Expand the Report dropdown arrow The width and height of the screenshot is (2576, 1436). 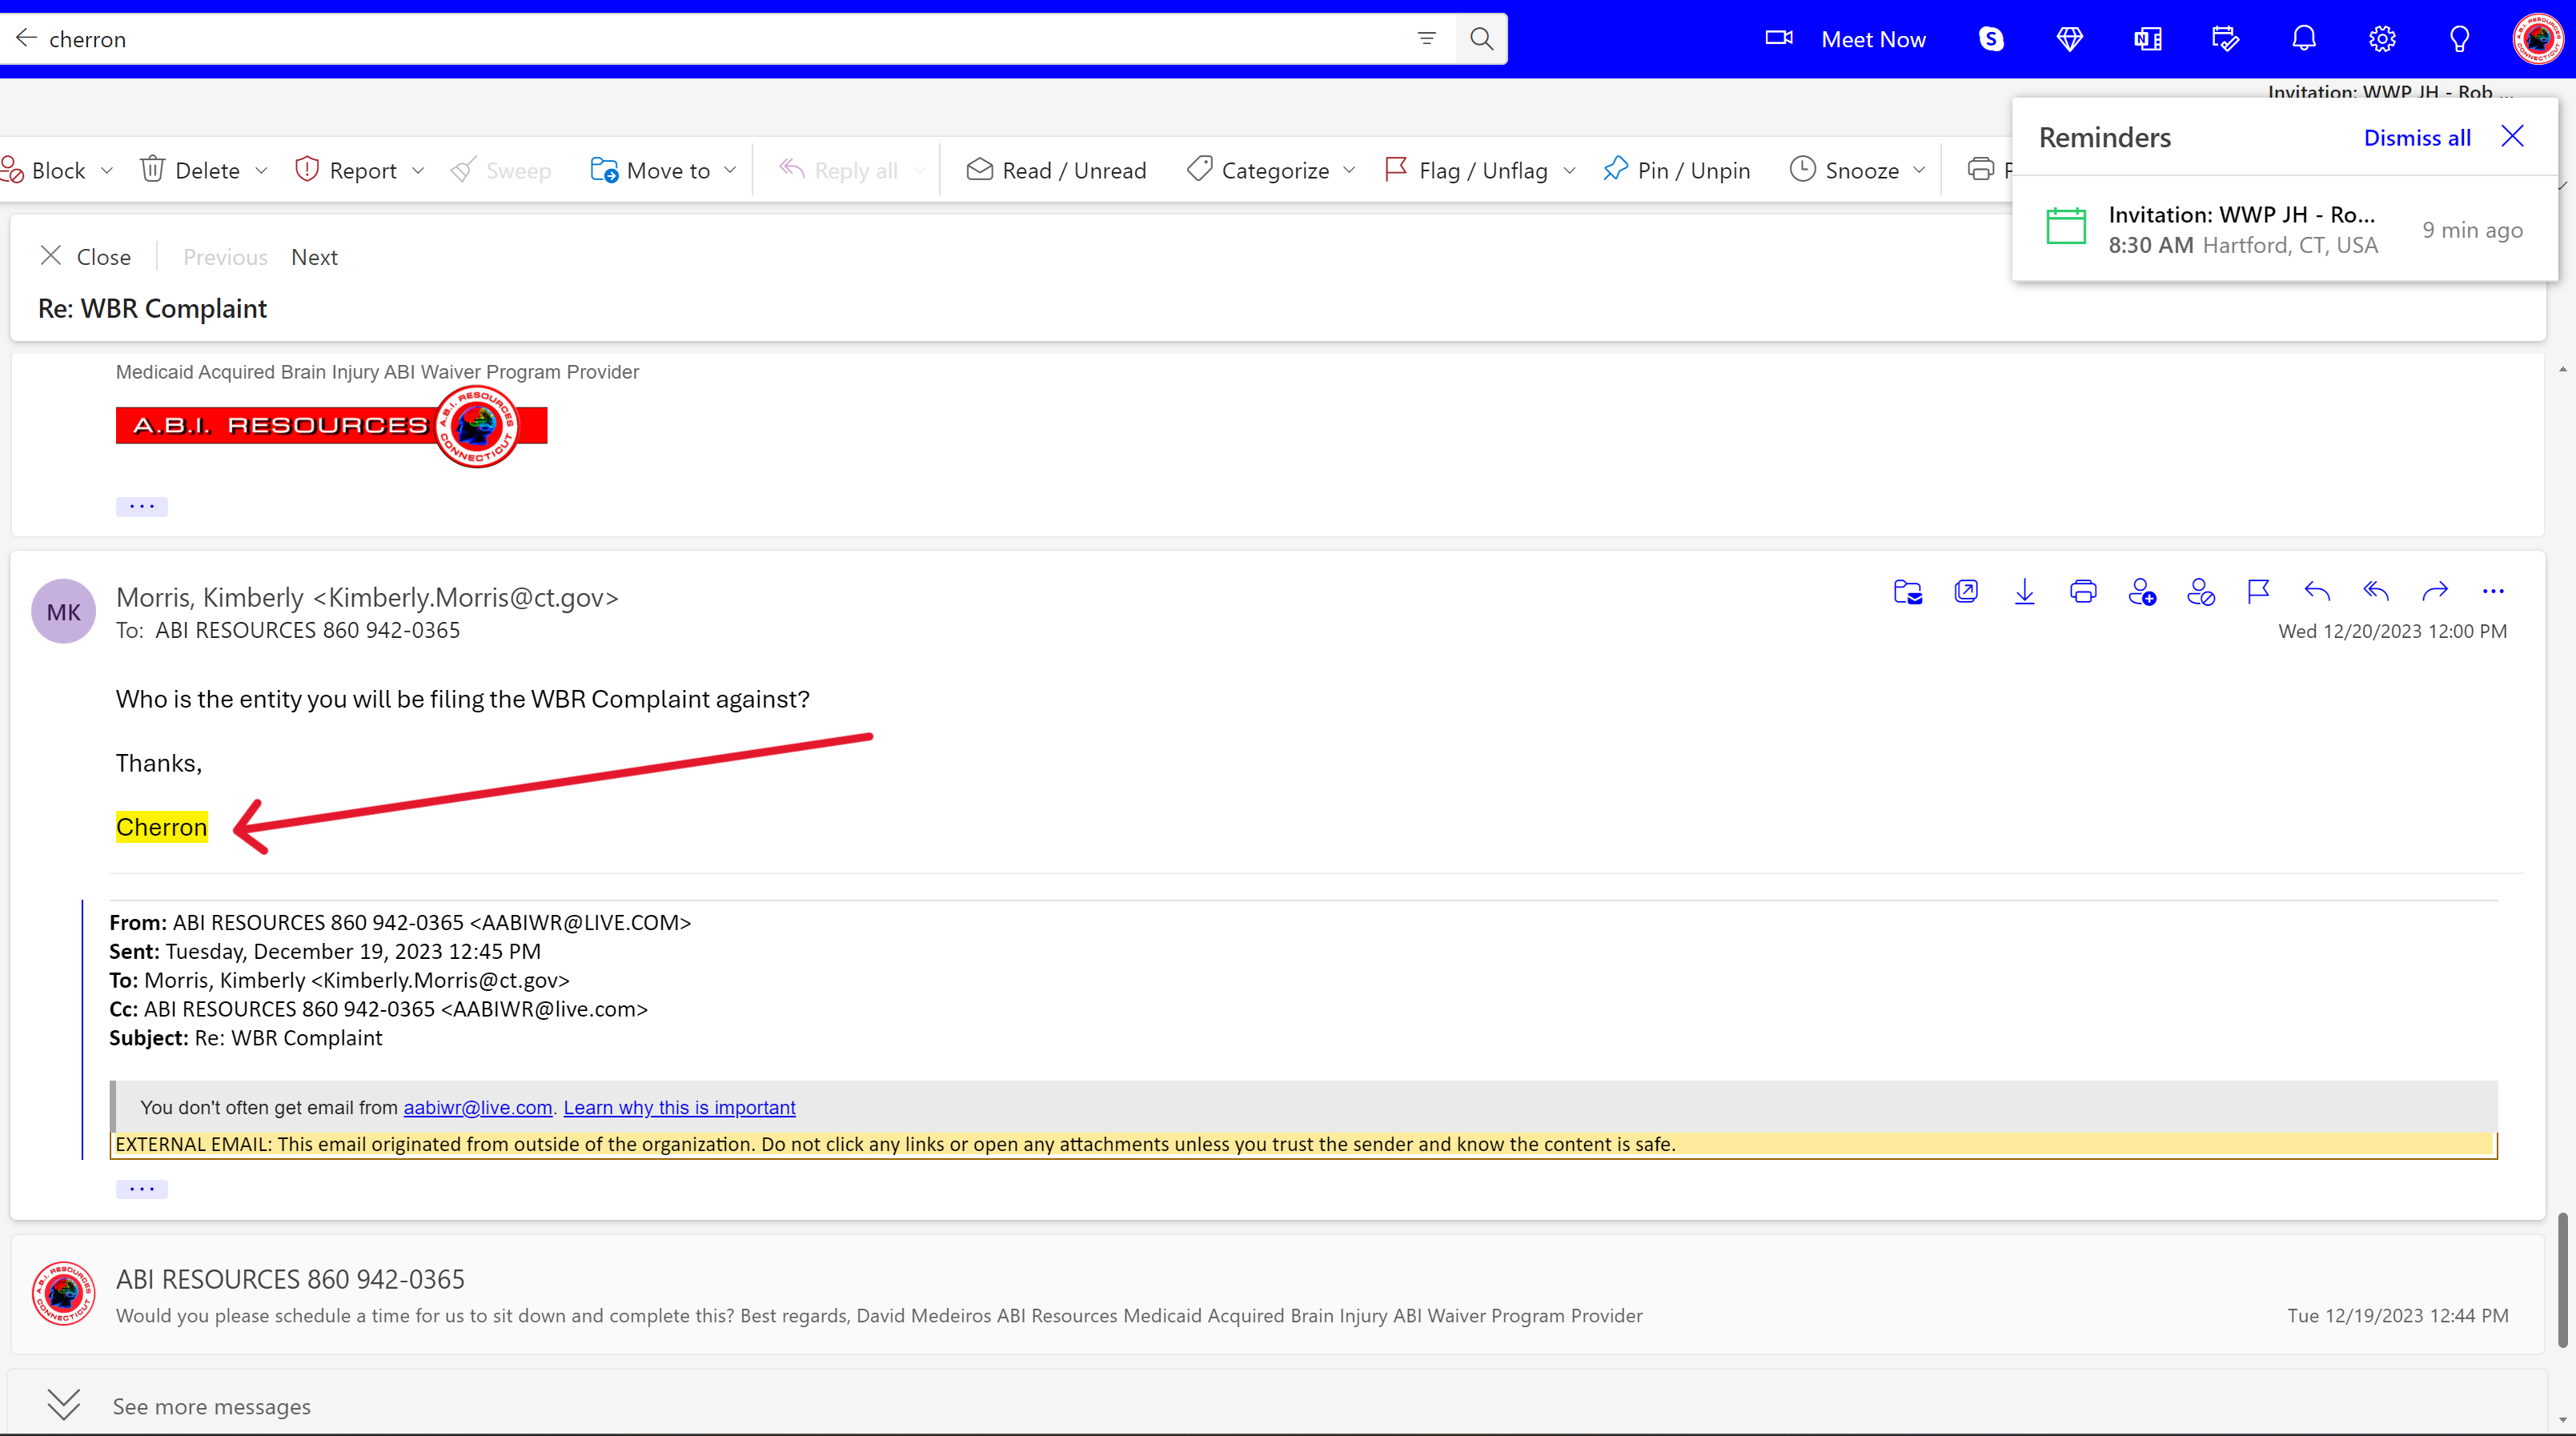pyautogui.click(x=418, y=170)
